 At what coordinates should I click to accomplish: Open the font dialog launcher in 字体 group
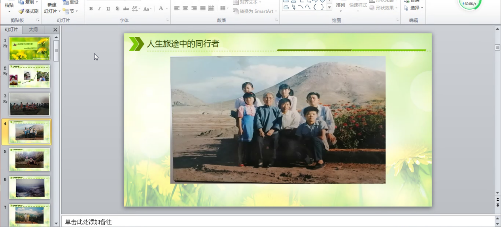pyautogui.click(x=167, y=20)
